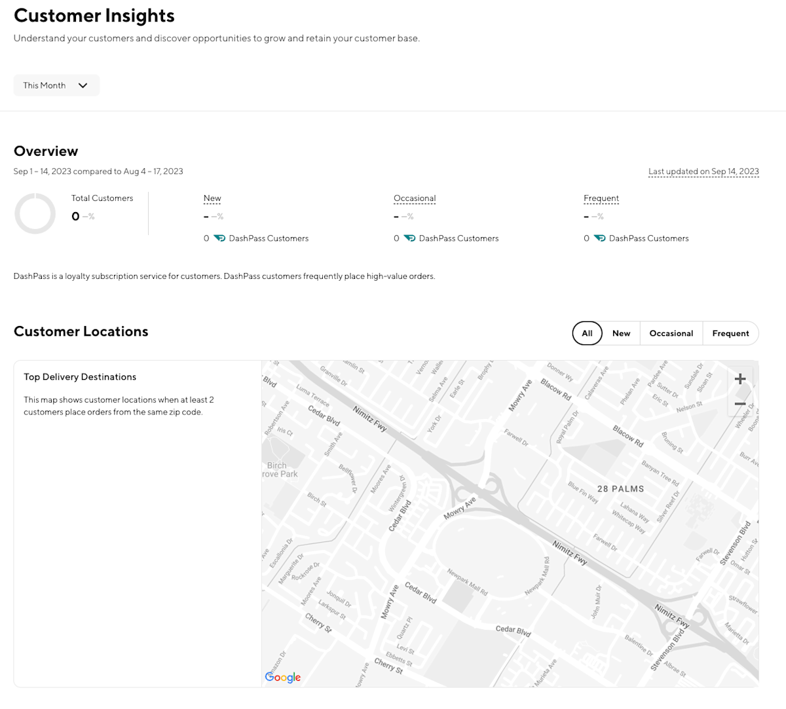Click the Total Customers donut chart
The width and height of the screenshot is (786, 709).
pyautogui.click(x=35, y=213)
